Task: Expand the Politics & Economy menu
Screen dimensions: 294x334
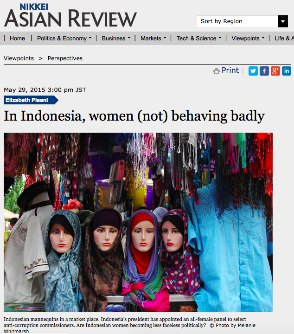Action: [64, 39]
